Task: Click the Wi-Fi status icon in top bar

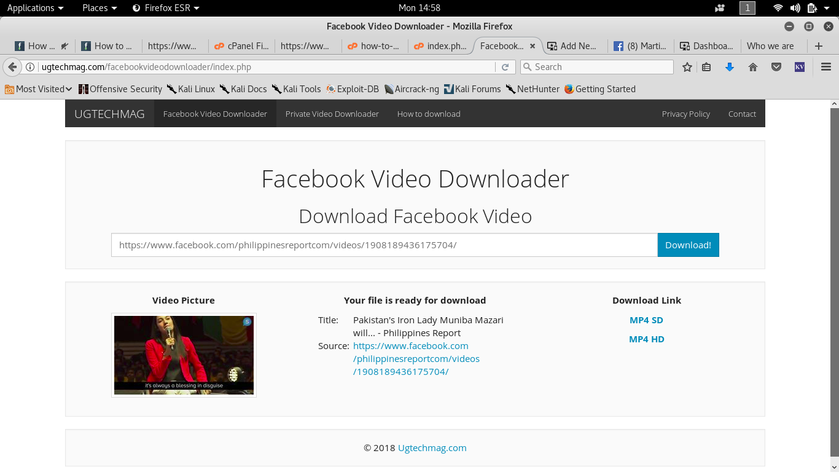Action: (778, 8)
